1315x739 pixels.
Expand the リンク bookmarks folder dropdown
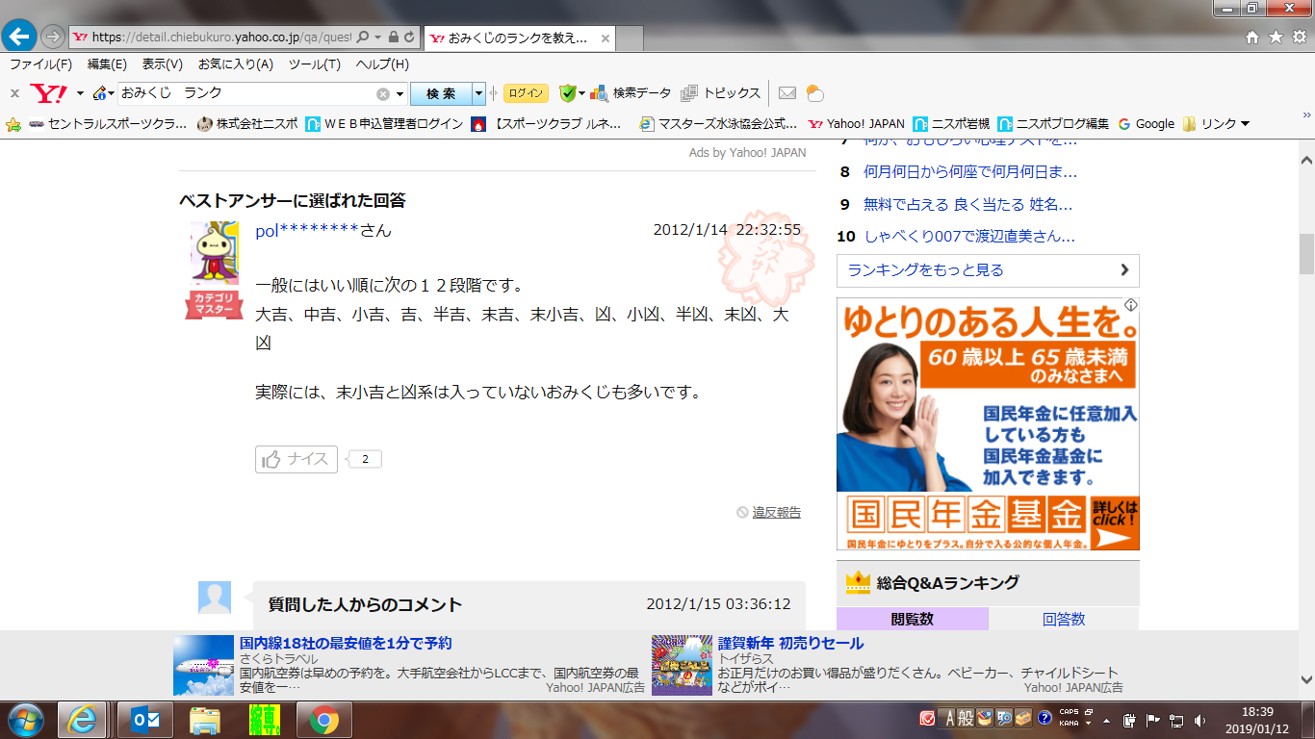click(x=1245, y=123)
